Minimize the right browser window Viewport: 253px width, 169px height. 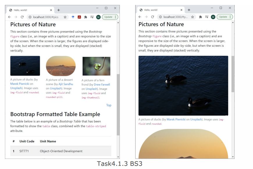click(212, 8)
